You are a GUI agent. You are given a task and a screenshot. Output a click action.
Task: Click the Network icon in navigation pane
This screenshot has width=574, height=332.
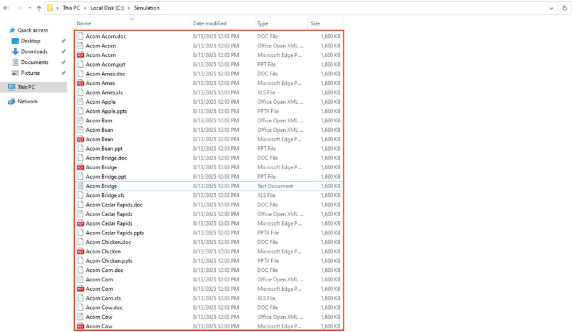click(11, 101)
